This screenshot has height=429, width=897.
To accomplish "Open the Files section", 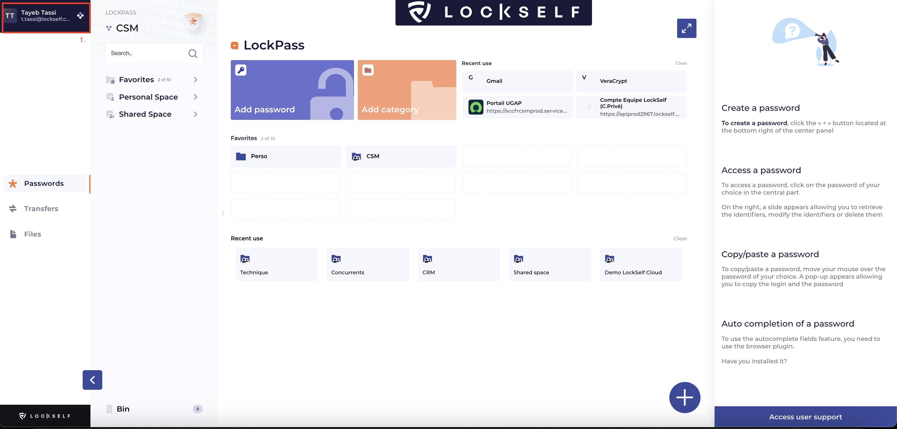I will point(33,234).
